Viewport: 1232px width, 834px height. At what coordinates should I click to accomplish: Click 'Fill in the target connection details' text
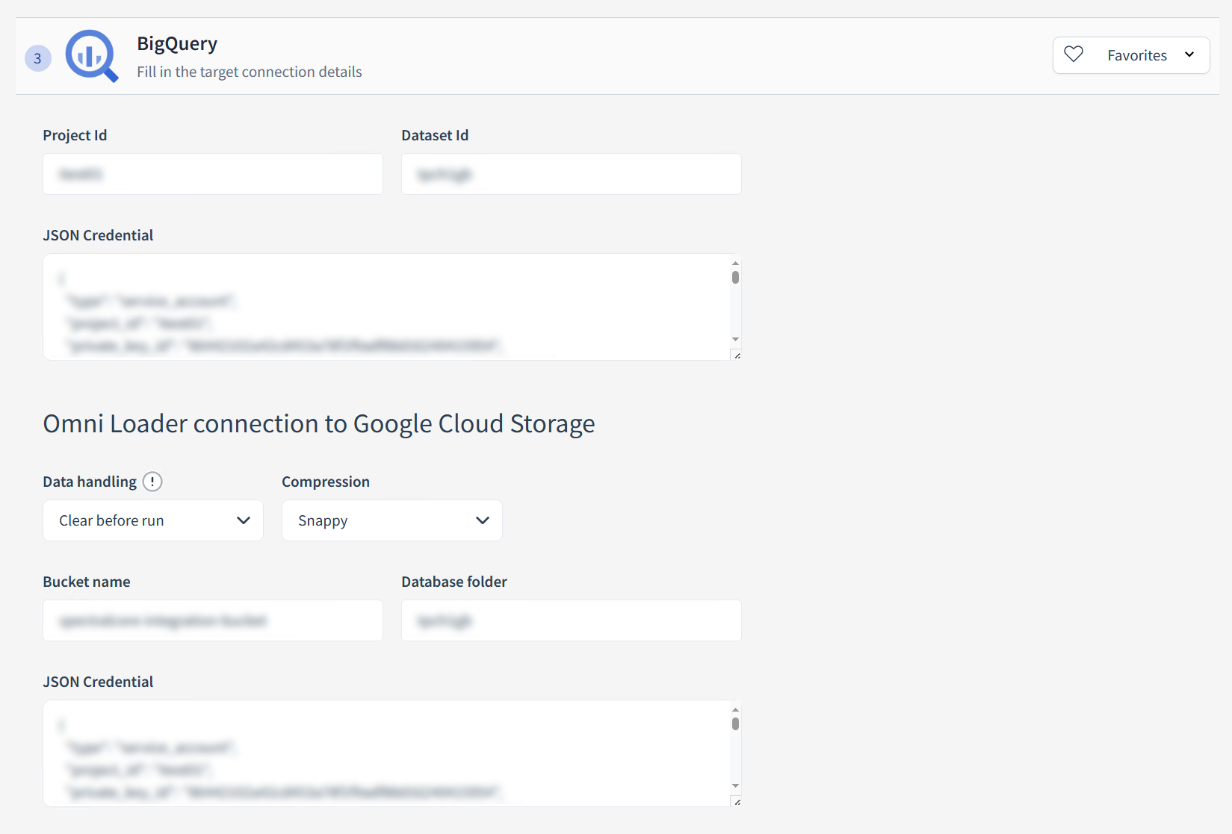click(x=250, y=72)
